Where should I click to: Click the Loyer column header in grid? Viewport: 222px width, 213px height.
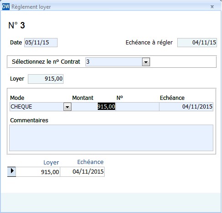tap(51, 162)
